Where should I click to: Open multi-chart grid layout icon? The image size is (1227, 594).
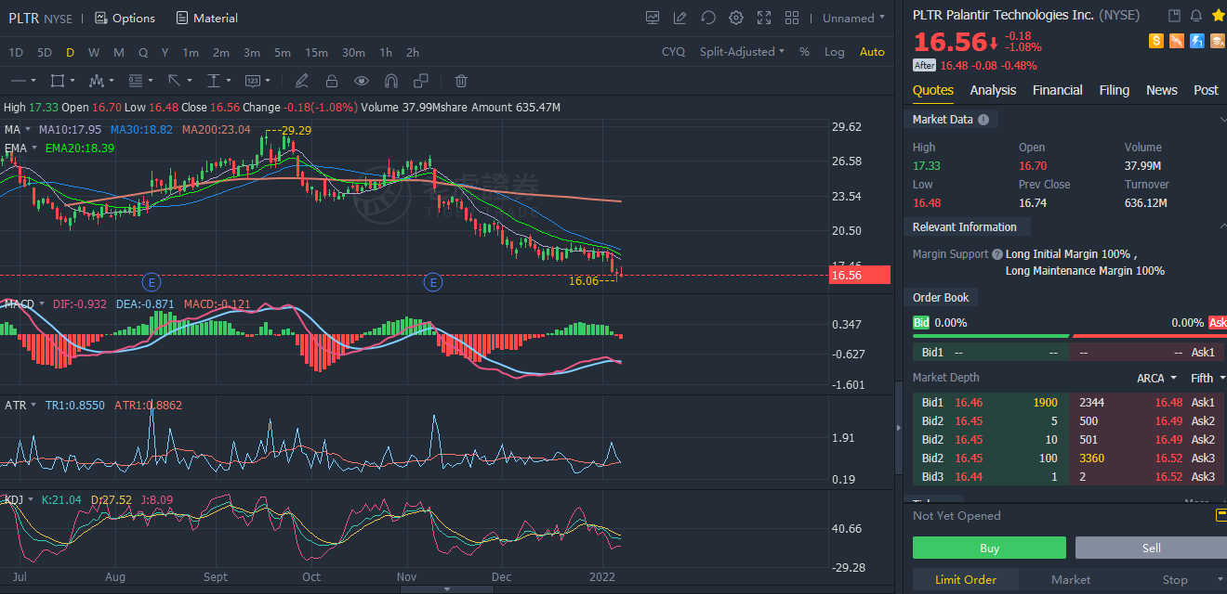(792, 18)
